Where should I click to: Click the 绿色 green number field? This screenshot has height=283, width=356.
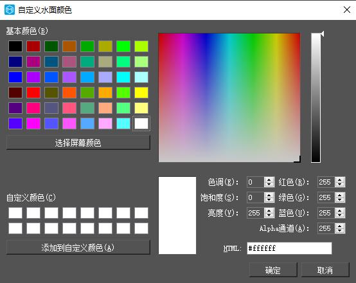pos(326,197)
